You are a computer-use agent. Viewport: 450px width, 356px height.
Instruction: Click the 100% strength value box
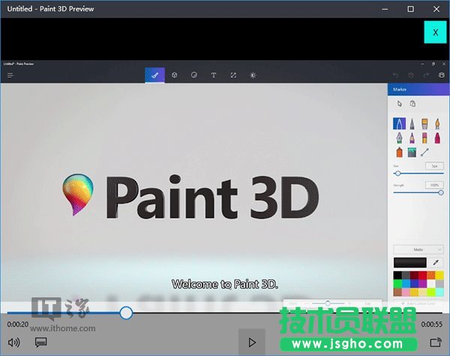(x=434, y=185)
